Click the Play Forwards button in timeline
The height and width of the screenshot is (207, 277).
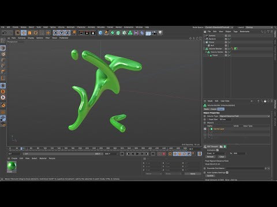(137, 154)
